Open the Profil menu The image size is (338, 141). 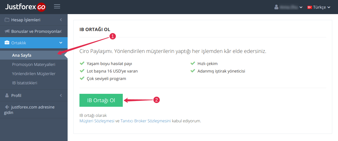pyautogui.click(x=34, y=96)
